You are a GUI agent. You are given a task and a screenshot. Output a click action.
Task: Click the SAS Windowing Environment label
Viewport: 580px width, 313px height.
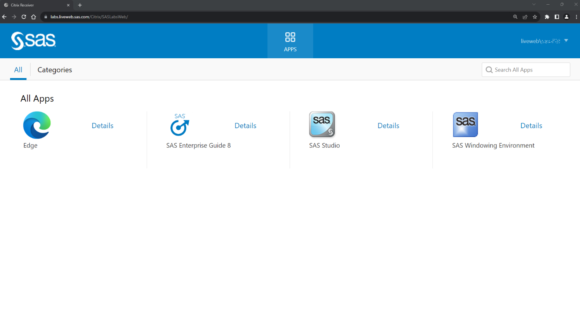tap(493, 146)
